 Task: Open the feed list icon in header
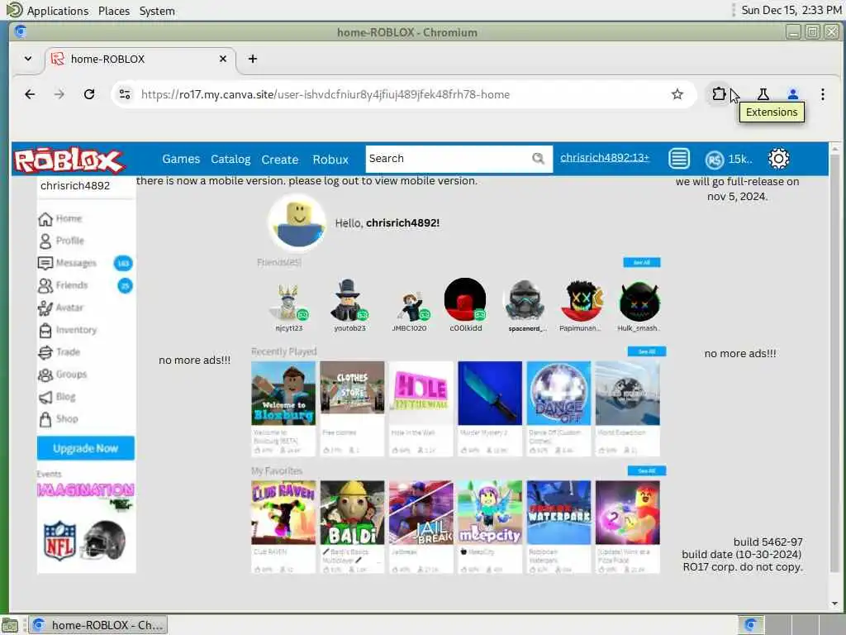coord(679,159)
